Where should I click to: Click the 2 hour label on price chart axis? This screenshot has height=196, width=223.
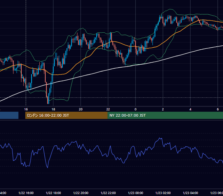point(163,109)
